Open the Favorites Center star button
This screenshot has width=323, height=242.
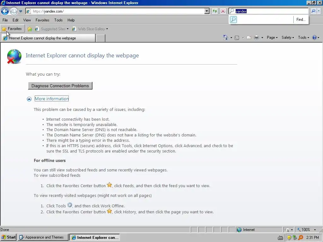[12, 29]
